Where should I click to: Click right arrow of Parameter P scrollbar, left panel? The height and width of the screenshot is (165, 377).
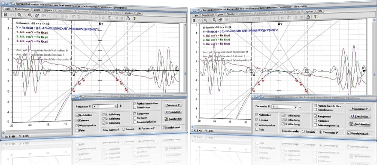tap(116, 106)
